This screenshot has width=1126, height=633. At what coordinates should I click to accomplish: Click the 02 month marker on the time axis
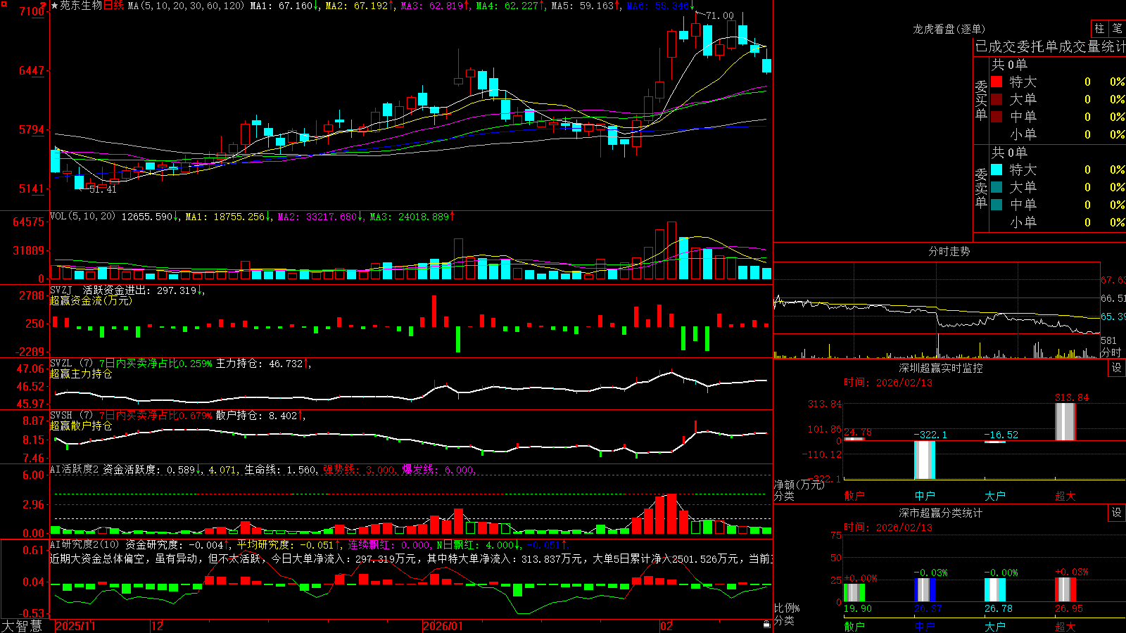[666, 626]
